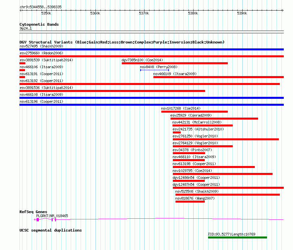Select the esv2759660 (Redon2006) variant label
Viewport: 293px width, 250px height.
[x=41, y=53]
